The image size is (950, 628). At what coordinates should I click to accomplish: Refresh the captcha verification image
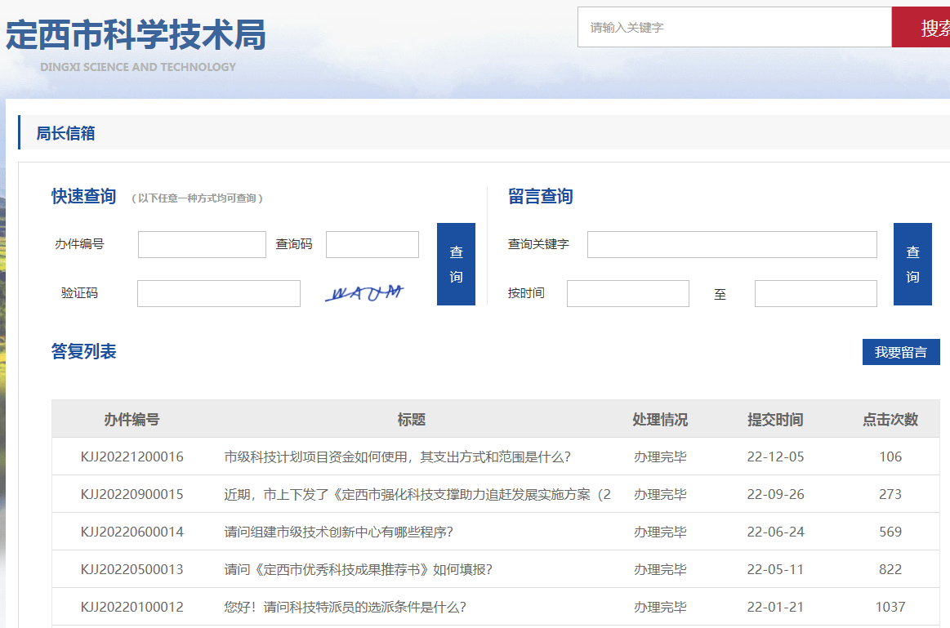(x=367, y=292)
